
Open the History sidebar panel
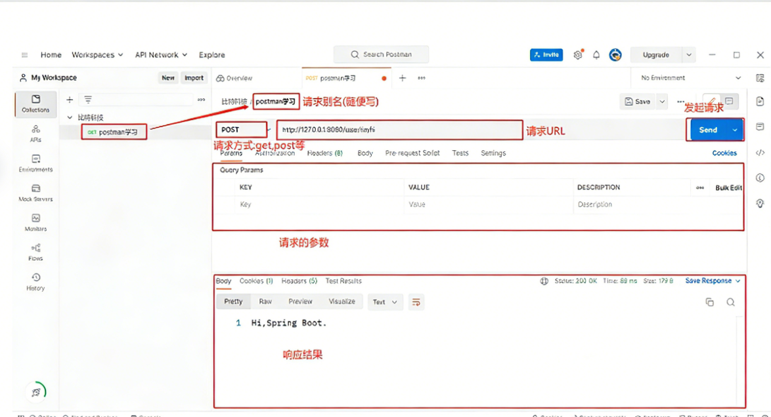pos(35,283)
